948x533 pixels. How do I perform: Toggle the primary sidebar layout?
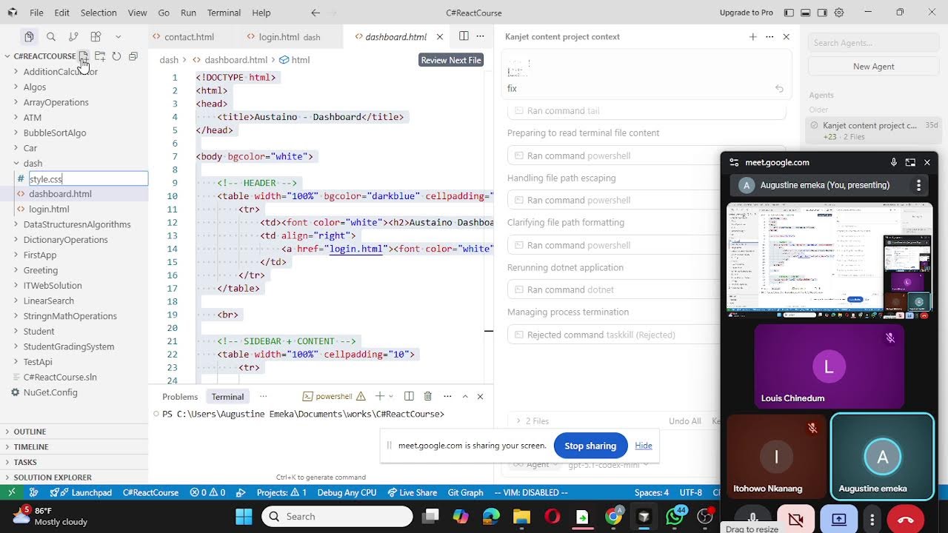[789, 13]
